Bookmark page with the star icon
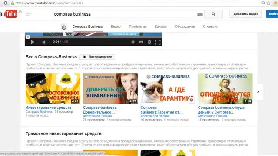The height and width of the screenshot is (156, 278). tap(268, 3)
